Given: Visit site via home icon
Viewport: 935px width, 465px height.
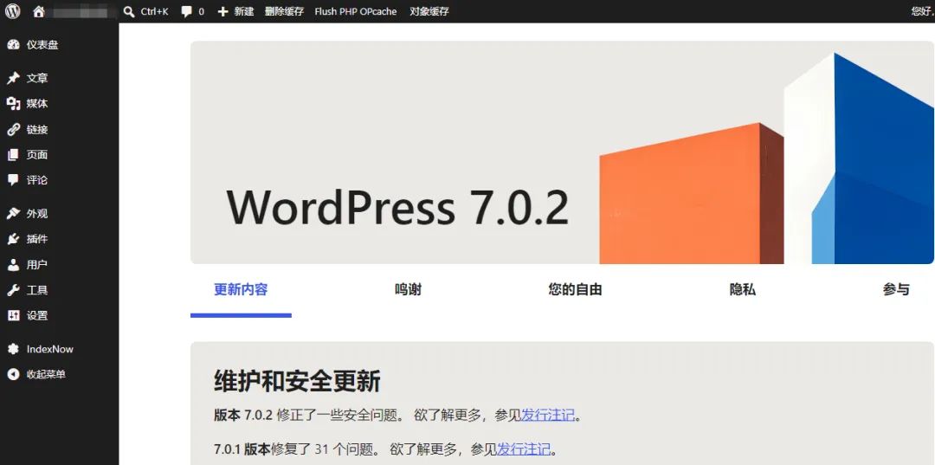Looking at the screenshot, I should pyautogui.click(x=39, y=11).
